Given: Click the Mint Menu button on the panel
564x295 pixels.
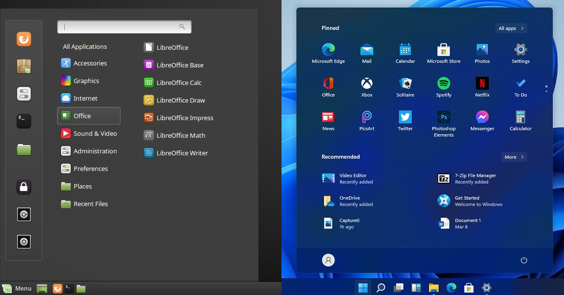Looking at the screenshot, I should [x=17, y=288].
